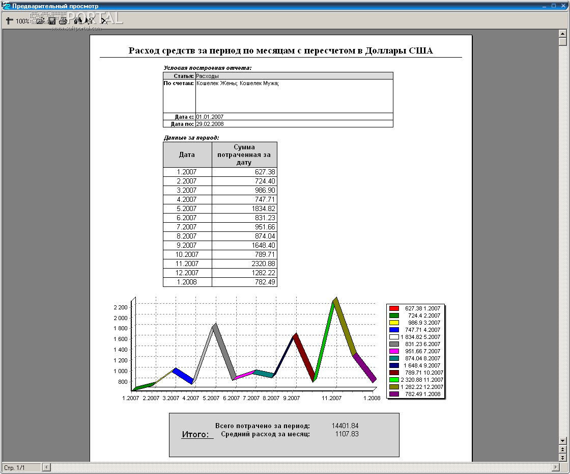Click the 'Итого:' label
Image resolution: width=570 pixels, height=474 pixels.
click(195, 434)
